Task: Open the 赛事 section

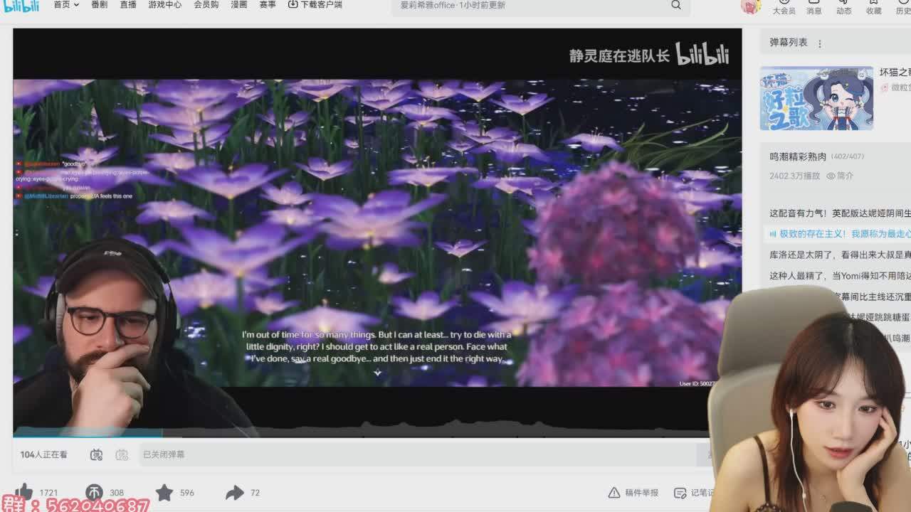Action: [268, 4]
